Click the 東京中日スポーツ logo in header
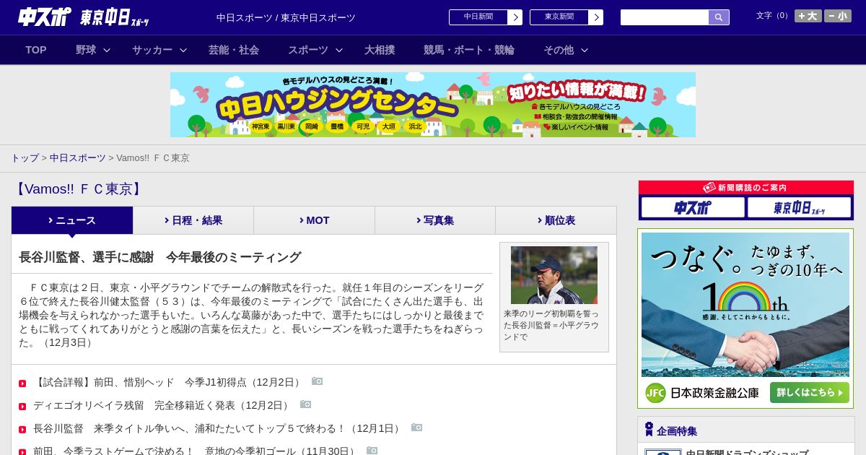 [x=114, y=17]
